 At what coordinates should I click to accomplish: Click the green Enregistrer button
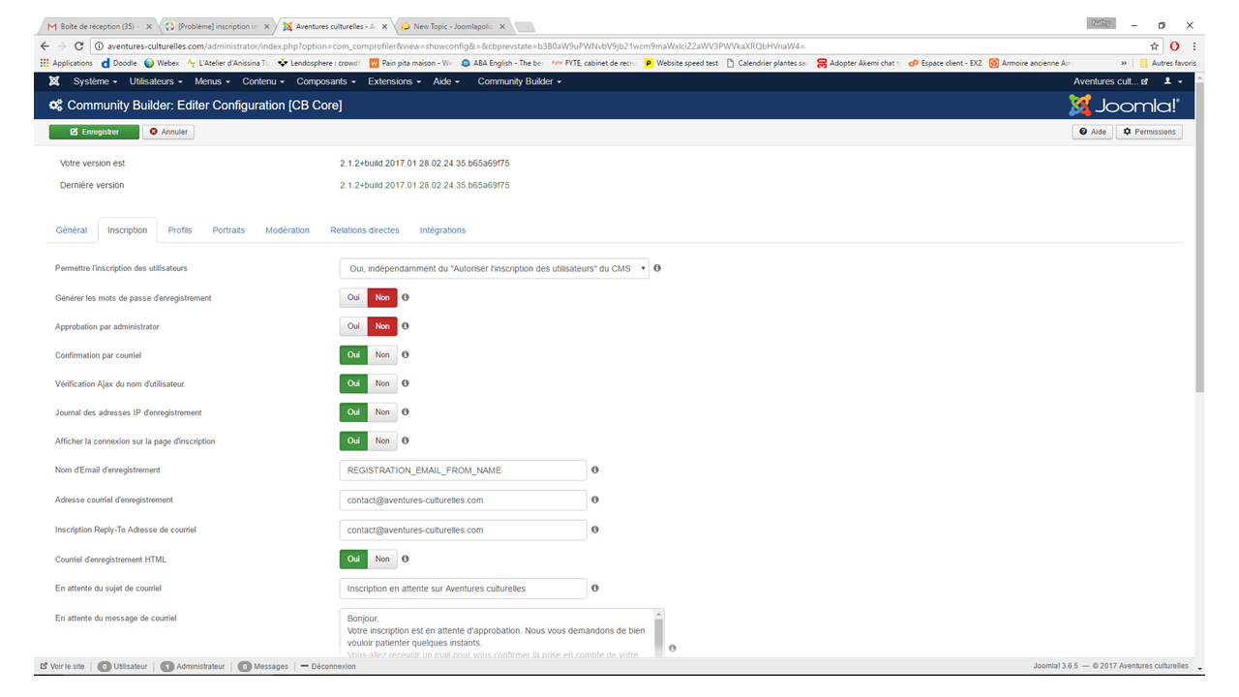[94, 132]
